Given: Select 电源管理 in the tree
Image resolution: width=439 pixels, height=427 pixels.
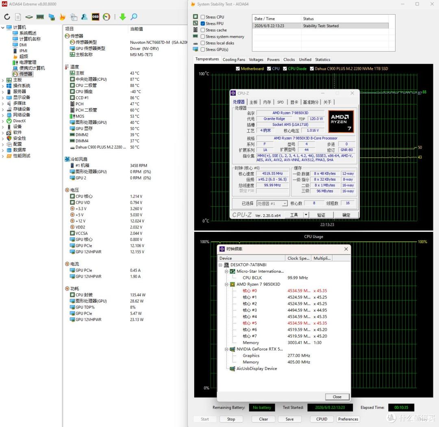Looking at the screenshot, I should [28, 63].
